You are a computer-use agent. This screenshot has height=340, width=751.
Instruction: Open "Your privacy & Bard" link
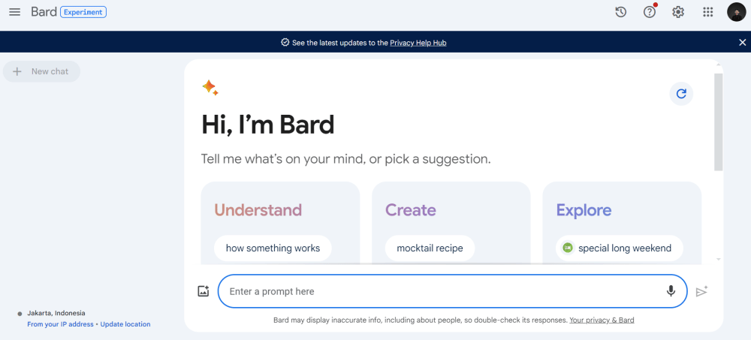602,320
